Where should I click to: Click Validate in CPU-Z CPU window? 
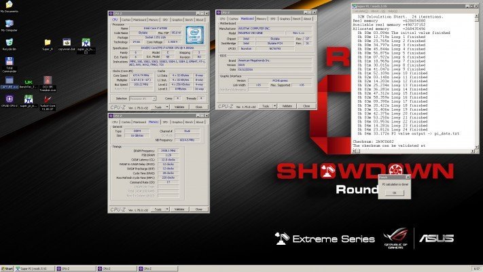click(179, 107)
